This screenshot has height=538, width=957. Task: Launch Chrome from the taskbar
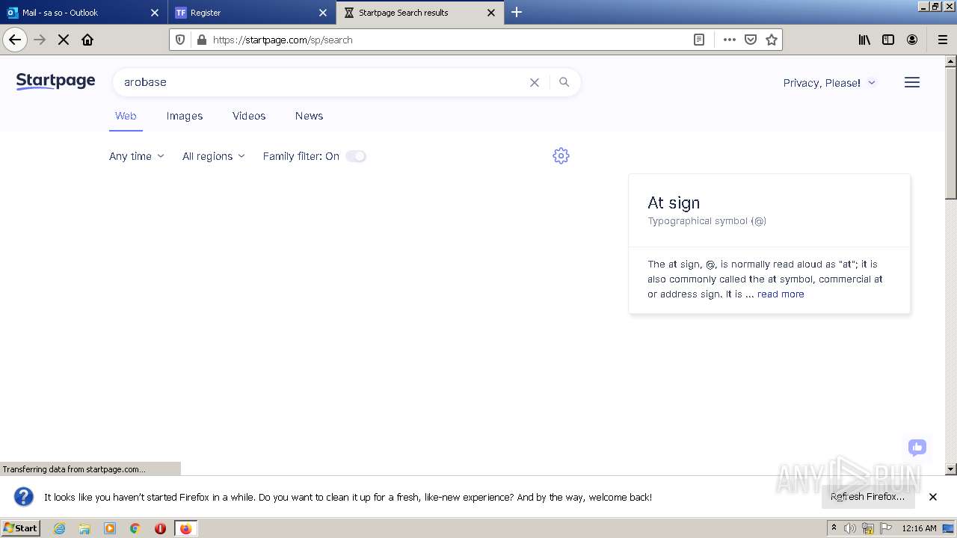(135, 528)
